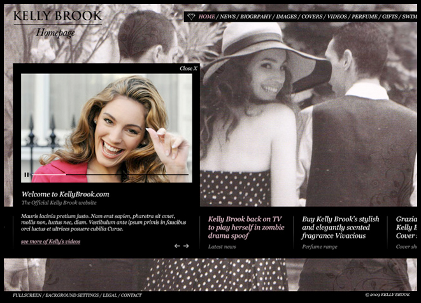Viewport: 421px width, 303px height.
Task: Open the NEWS section
Action: (x=227, y=17)
